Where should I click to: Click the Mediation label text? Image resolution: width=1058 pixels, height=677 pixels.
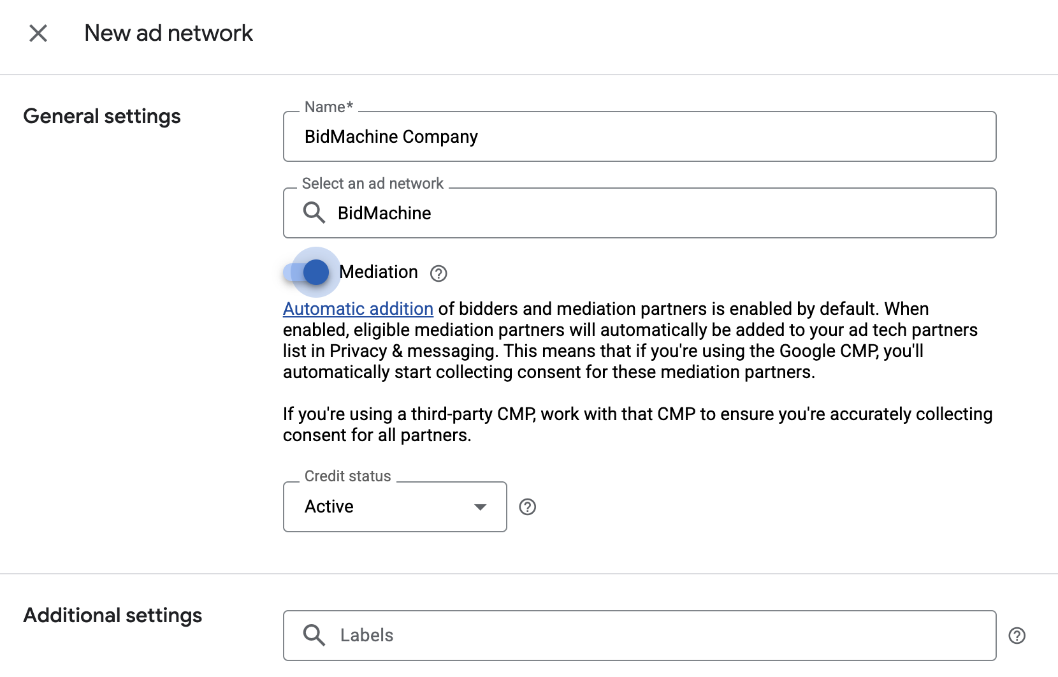click(x=379, y=272)
